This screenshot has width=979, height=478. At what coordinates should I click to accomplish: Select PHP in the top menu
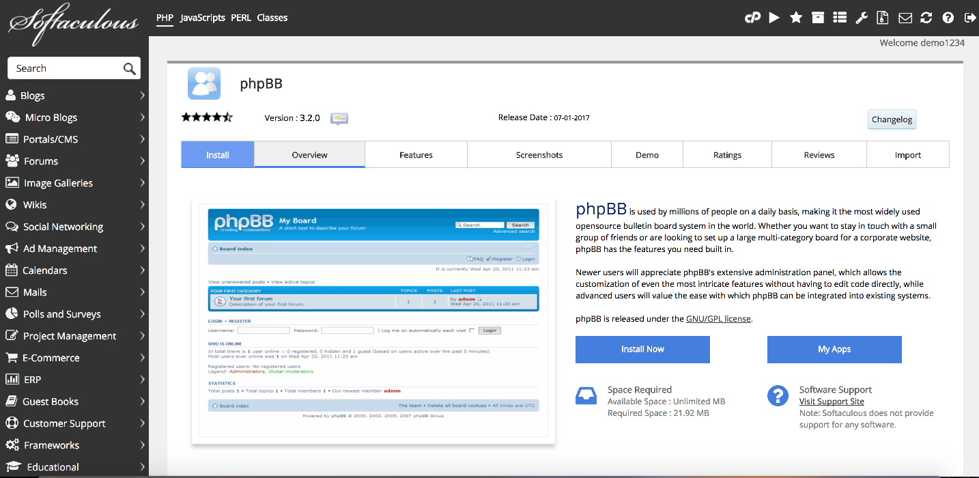click(165, 18)
